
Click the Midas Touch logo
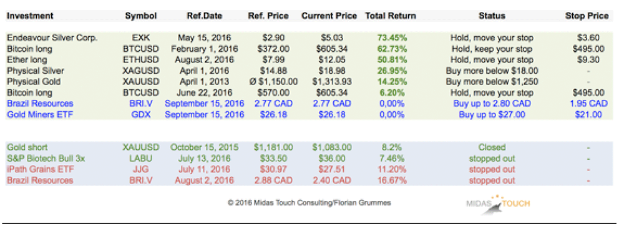pos(498,205)
